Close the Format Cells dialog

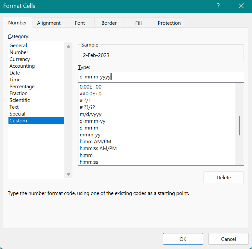point(241,6)
